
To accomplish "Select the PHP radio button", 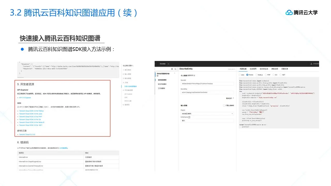I will [x=266, y=75].
